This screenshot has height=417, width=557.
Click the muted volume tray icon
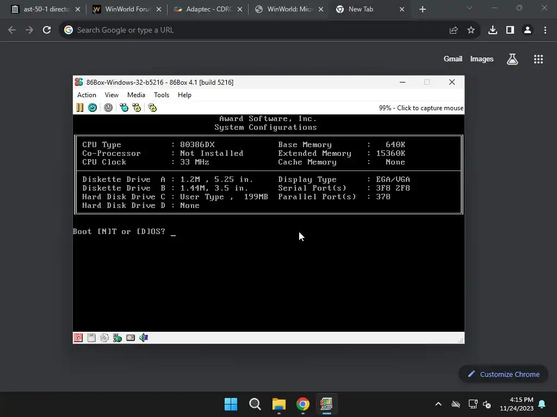tap(487, 404)
